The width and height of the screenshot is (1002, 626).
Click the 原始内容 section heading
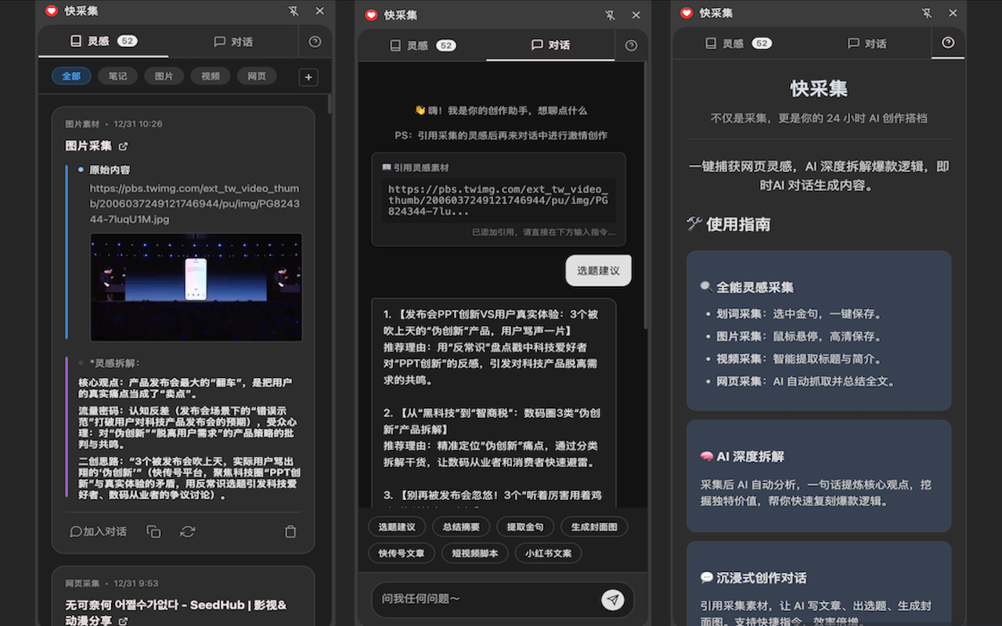110,170
